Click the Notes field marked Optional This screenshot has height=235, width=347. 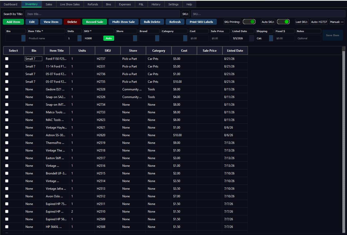(x=309, y=38)
